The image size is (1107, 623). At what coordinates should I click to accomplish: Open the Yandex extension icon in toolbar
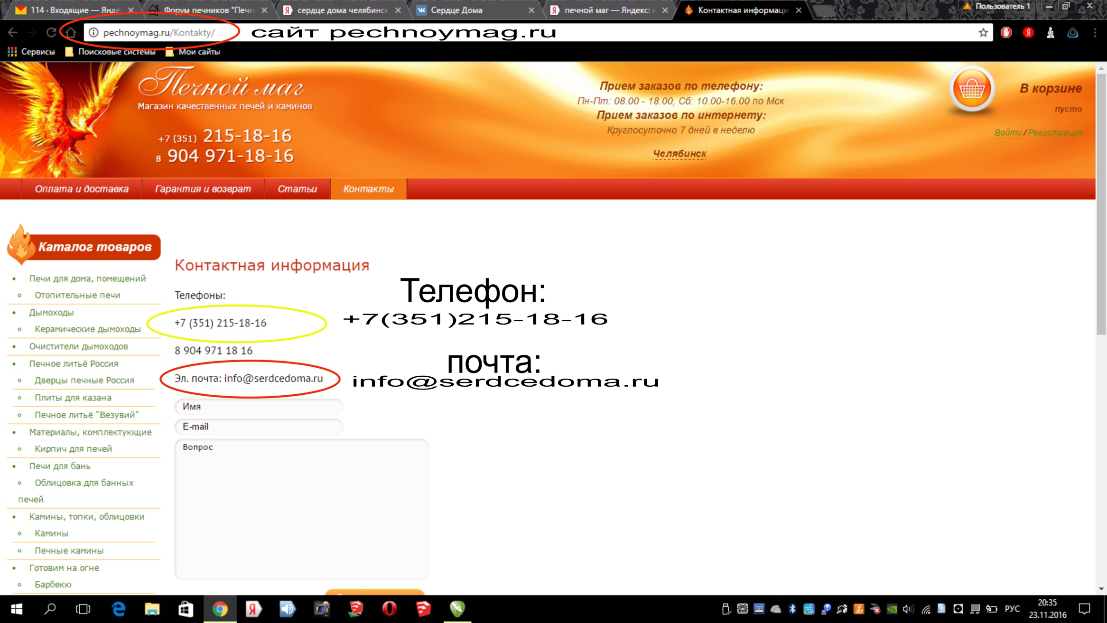(x=1028, y=33)
